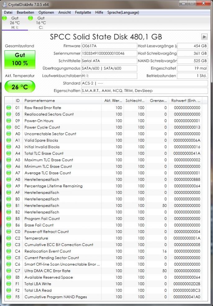Click the Rohwert column header
The width and height of the screenshot is (213, 306).
(x=185, y=100)
